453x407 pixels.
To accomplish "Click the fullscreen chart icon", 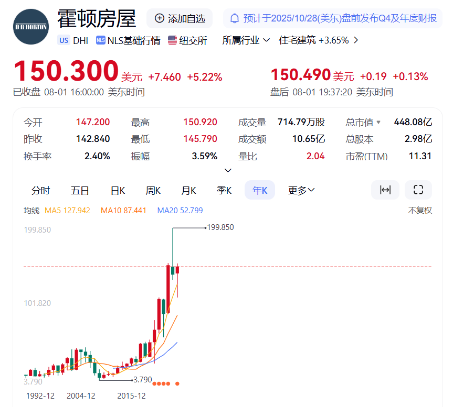I will click(418, 190).
